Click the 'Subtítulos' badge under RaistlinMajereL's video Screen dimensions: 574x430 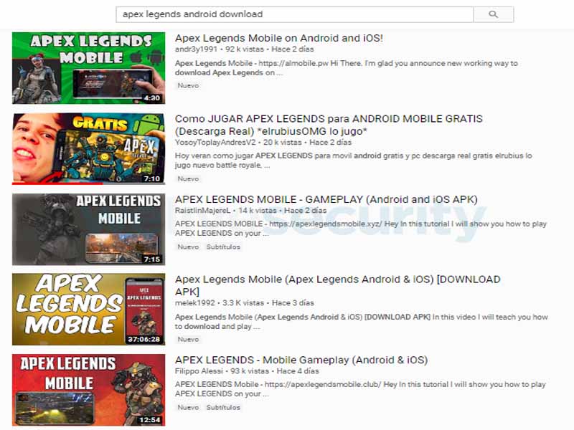223,247
